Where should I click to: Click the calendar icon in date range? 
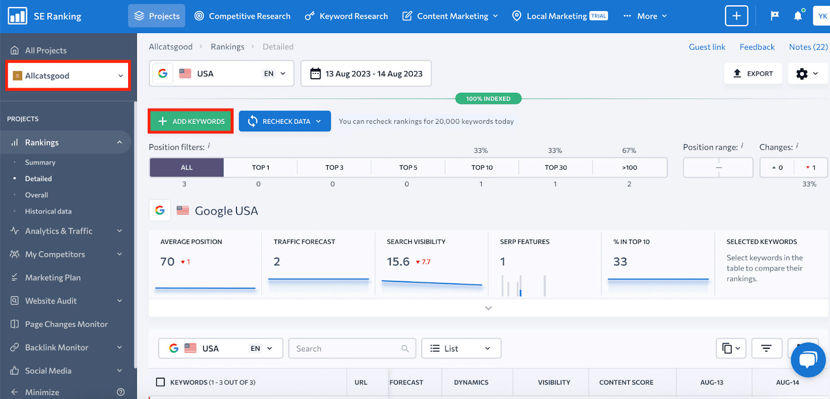tap(315, 74)
